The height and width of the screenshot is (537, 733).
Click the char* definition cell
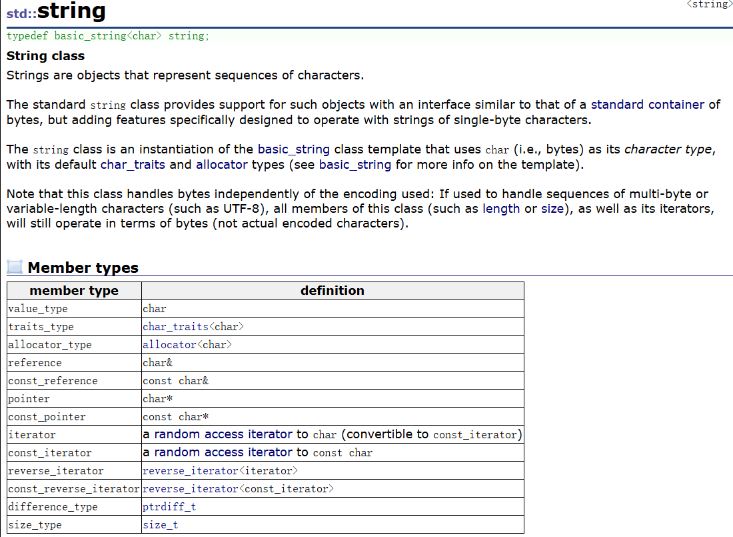click(x=333, y=399)
